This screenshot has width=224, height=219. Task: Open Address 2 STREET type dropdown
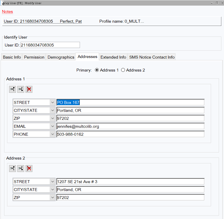(52, 182)
